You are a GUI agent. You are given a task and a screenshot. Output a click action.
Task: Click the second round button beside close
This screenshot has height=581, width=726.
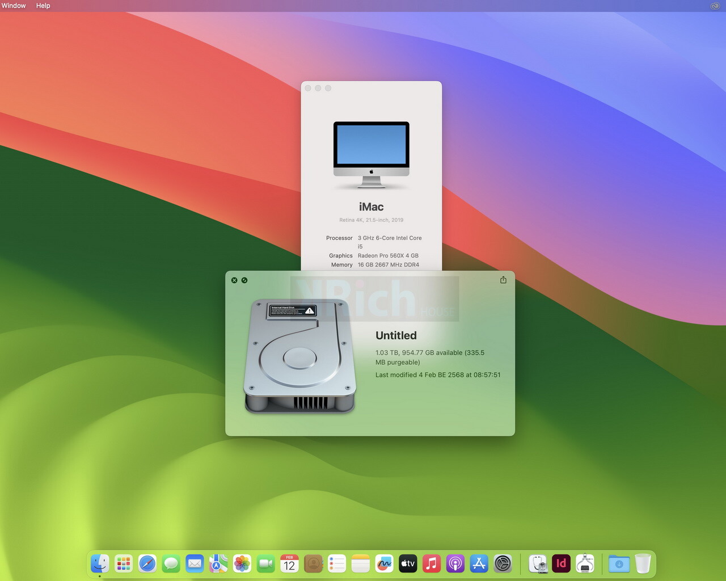[244, 280]
